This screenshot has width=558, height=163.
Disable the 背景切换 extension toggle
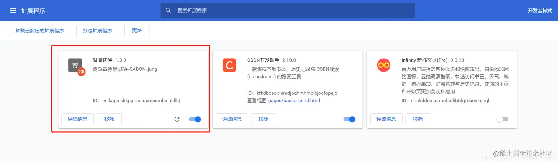195,119
